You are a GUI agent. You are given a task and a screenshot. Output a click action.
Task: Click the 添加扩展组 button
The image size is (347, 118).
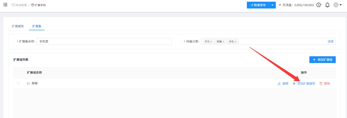tap(322, 60)
